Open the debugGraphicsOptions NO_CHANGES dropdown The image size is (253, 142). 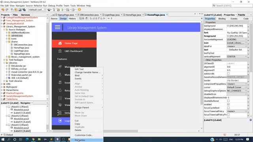pyautogui.click(x=237, y=91)
